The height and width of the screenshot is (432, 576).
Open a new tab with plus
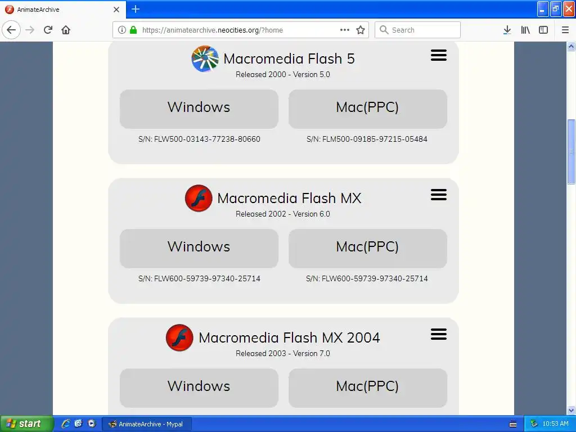tap(136, 9)
